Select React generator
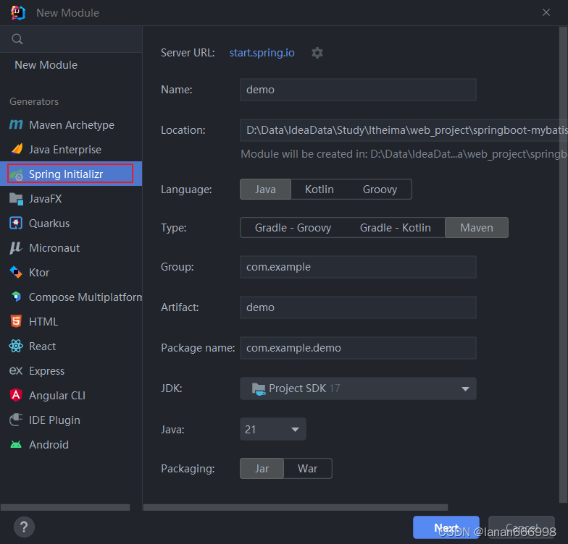This screenshot has height=544, width=568. click(71, 346)
